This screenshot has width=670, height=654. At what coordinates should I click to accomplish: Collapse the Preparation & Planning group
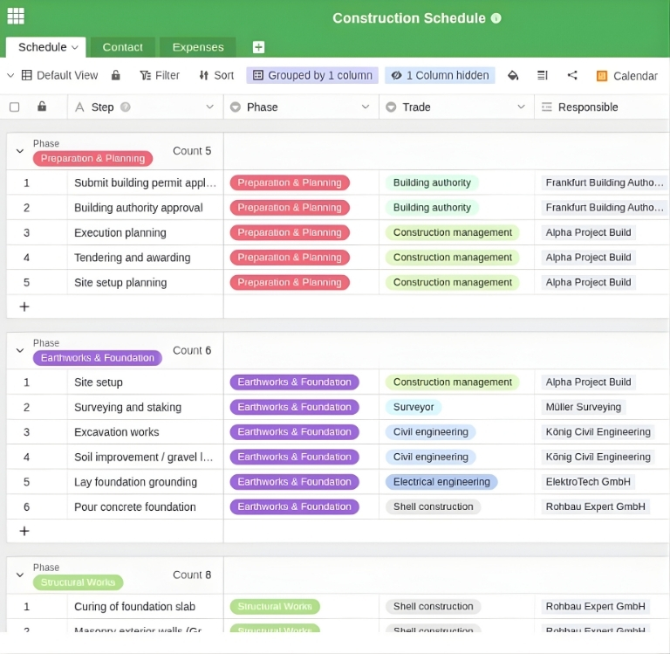[x=20, y=151]
